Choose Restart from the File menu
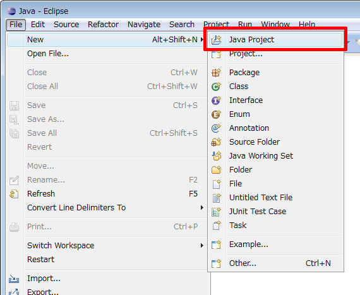Screen dimensions: 360x295 click(x=40, y=260)
